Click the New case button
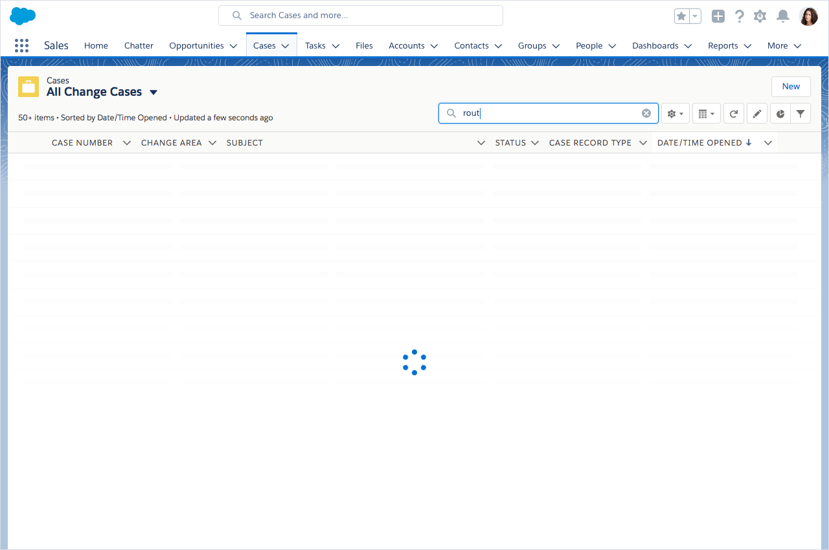 coord(791,86)
